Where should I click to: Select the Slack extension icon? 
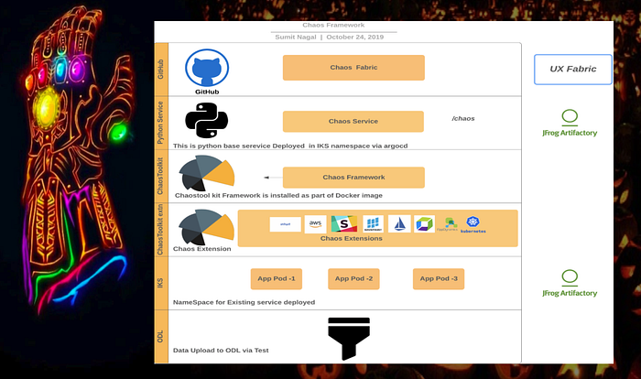[x=343, y=224]
